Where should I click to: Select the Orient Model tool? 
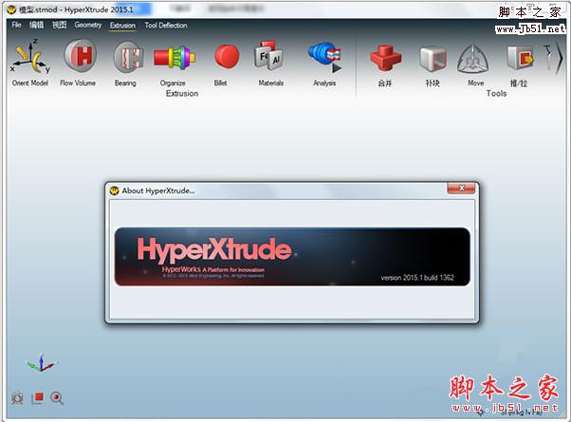[x=29, y=63]
